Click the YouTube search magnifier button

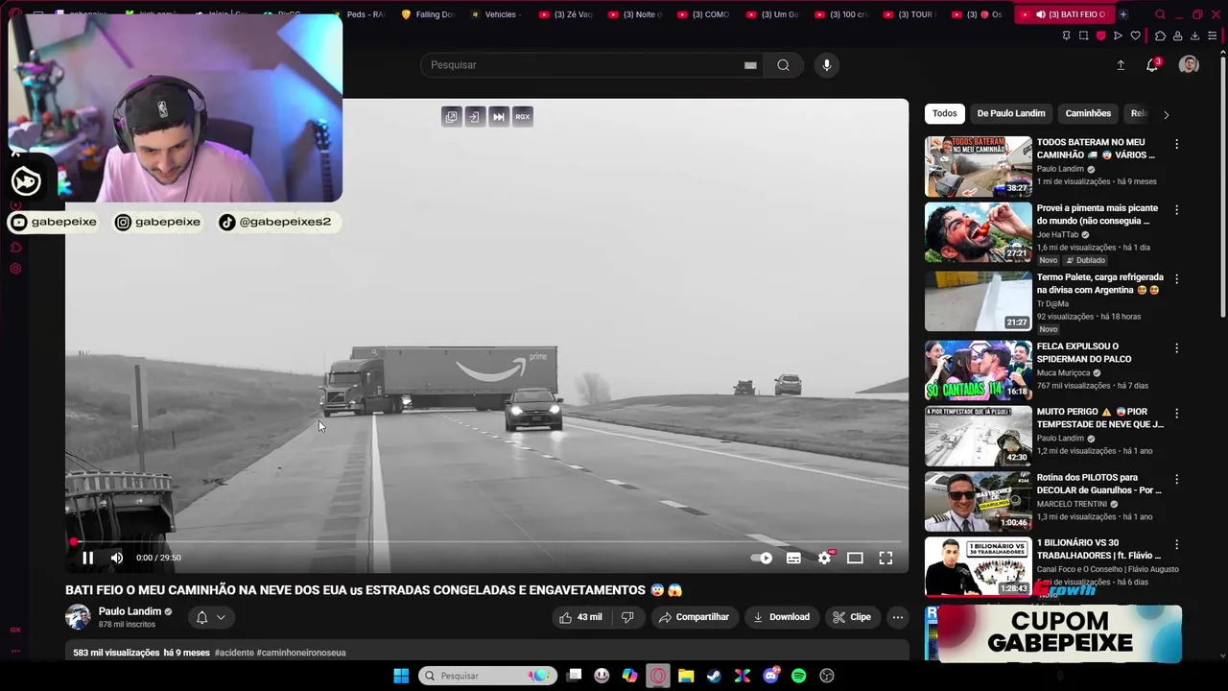783,65
